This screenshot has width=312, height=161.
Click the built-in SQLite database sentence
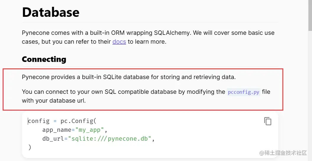(x=129, y=77)
